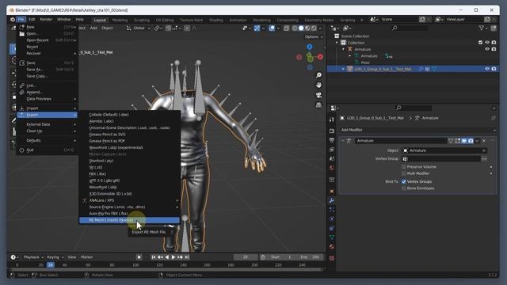Open the Material properties tab
This screenshot has width=507, height=285.
point(332,247)
